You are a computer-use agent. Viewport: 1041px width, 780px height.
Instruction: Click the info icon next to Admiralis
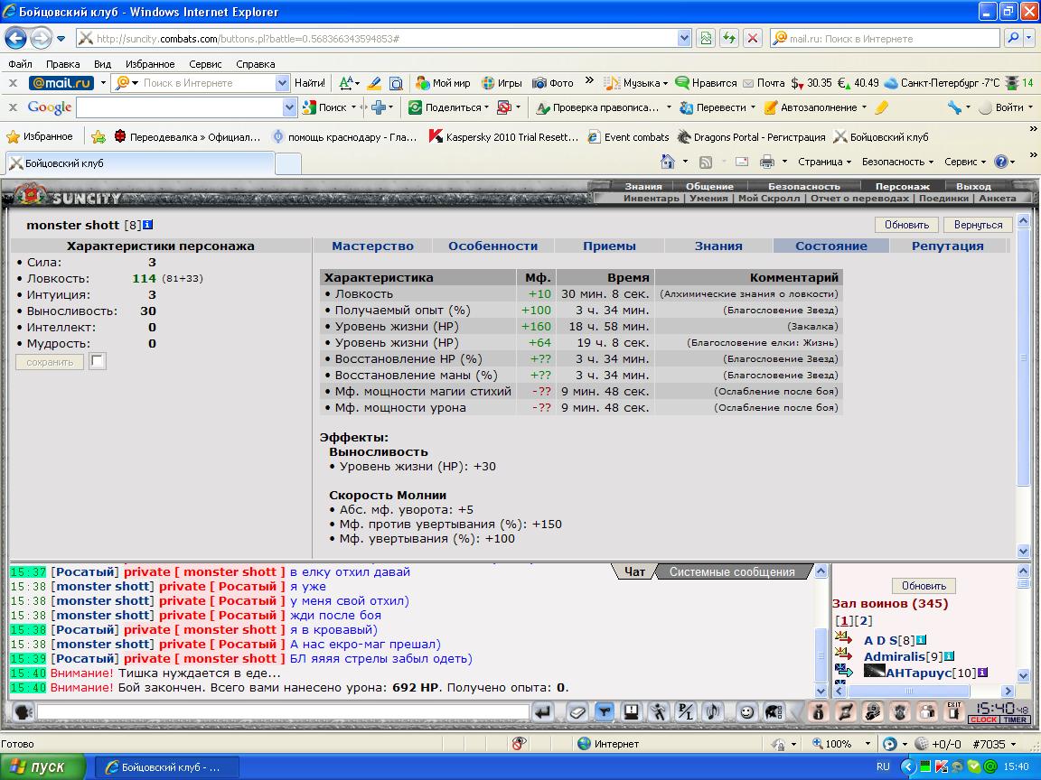[x=949, y=656]
